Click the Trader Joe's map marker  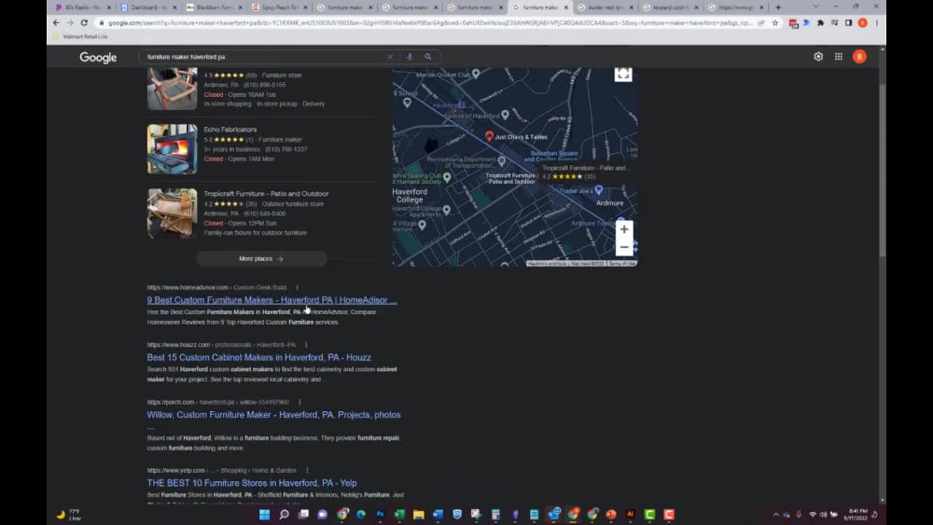[599, 190]
